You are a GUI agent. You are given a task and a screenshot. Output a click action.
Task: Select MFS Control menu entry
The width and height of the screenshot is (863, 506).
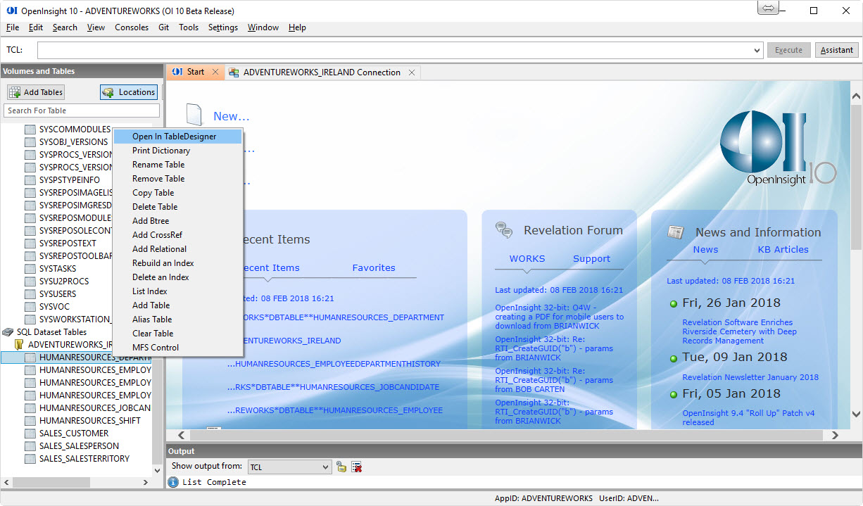click(x=177, y=348)
